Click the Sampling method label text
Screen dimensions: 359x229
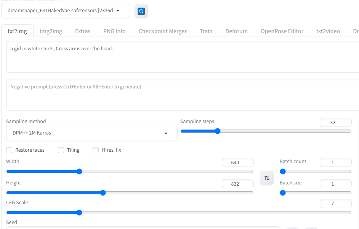click(26, 122)
